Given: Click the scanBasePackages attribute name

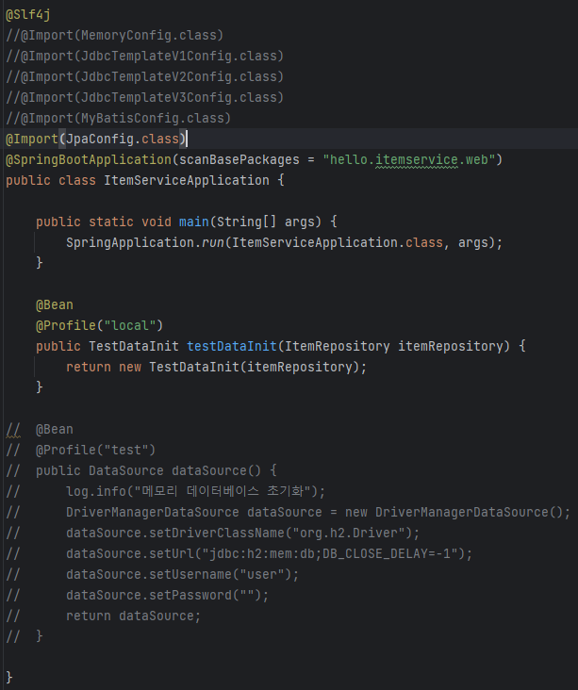Looking at the screenshot, I should pos(239,159).
